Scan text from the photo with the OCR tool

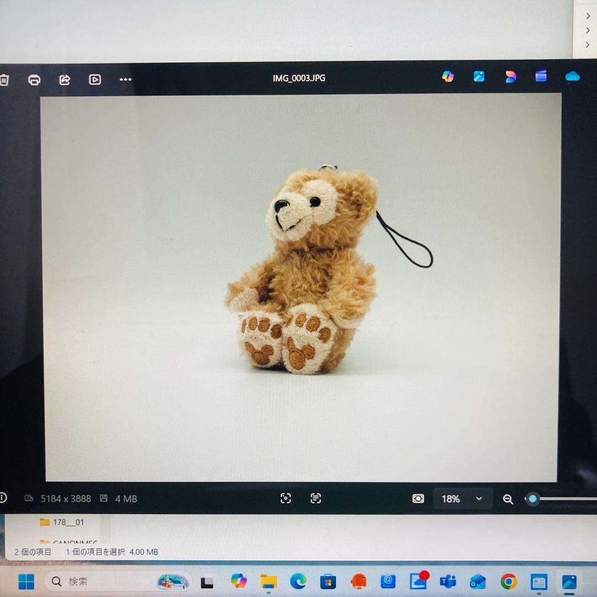point(315,498)
